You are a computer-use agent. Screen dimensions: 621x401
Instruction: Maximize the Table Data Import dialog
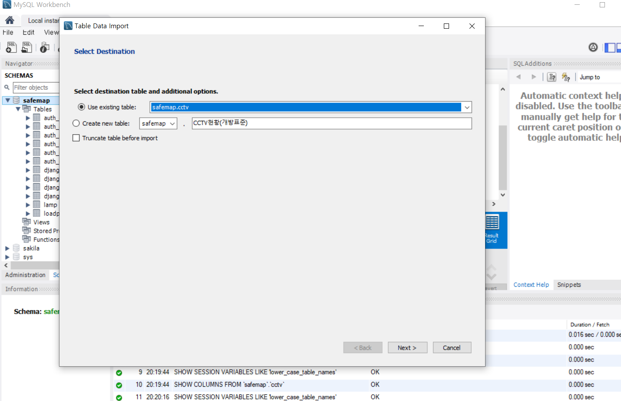pos(446,26)
